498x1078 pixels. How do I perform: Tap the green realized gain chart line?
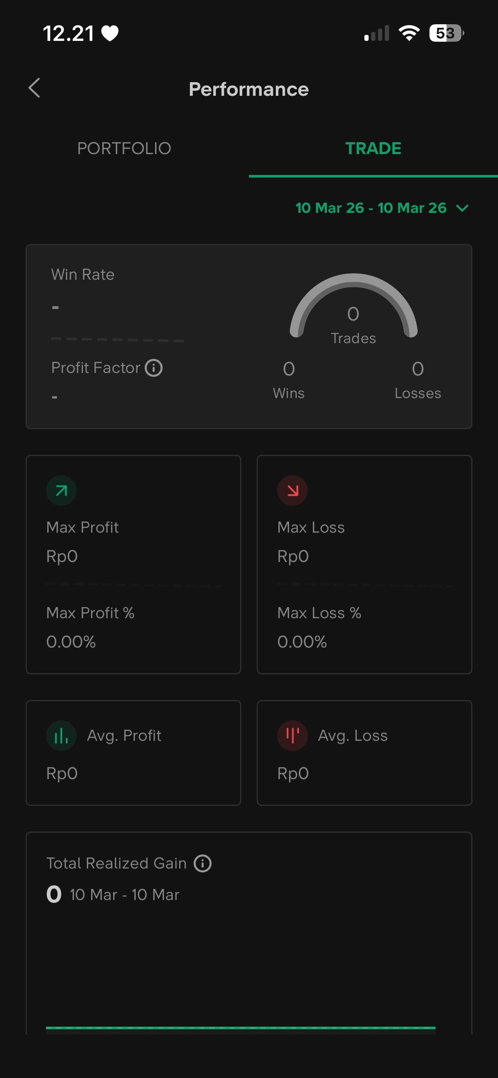(240, 1028)
